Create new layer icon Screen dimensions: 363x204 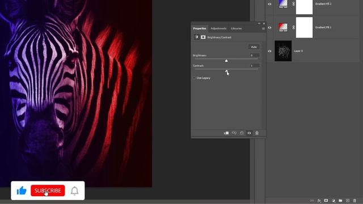point(348,201)
